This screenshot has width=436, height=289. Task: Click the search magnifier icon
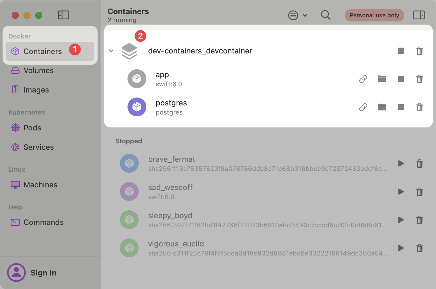point(326,15)
